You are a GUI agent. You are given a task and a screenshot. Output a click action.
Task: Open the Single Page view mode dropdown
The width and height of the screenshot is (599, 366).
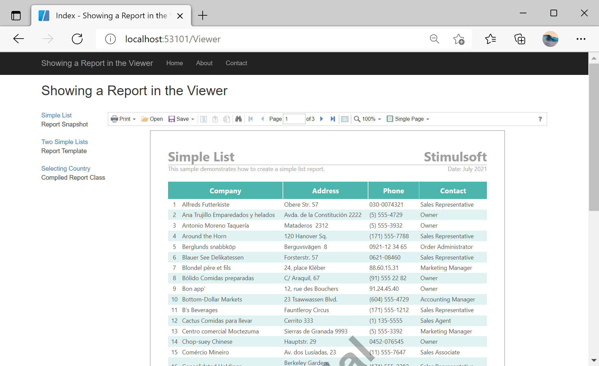pos(408,119)
